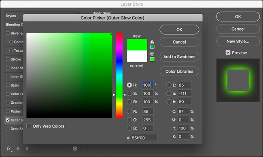Click the Lab a field showing -111
The width and height of the screenshot is (263, 157).
tap(185, 93)
